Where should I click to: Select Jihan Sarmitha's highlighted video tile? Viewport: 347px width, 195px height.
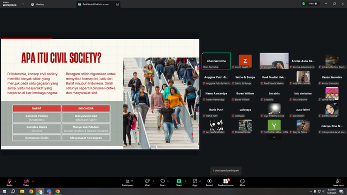[x=216, y=61]
